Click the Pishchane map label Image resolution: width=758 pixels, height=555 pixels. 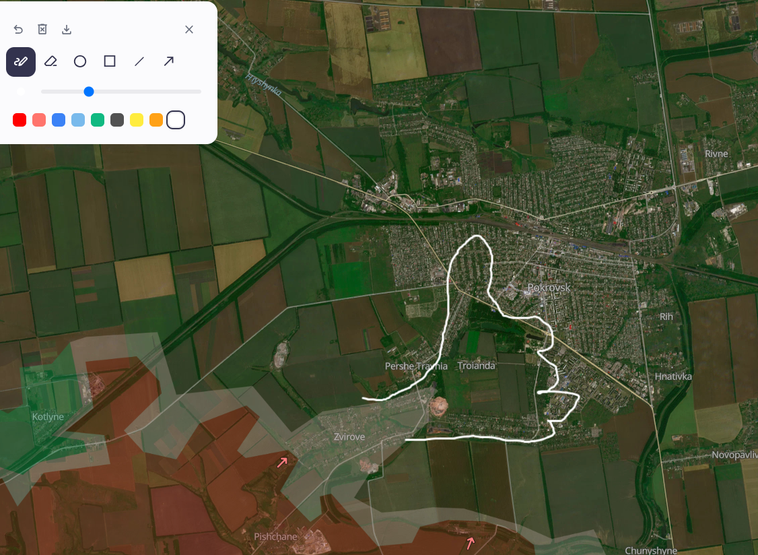click(275, 537)
